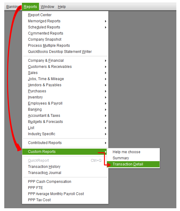180x211 pixels.
Task: Expand Purchases submenu arrow
Action: pyautogui.click(x=106, y=91)
